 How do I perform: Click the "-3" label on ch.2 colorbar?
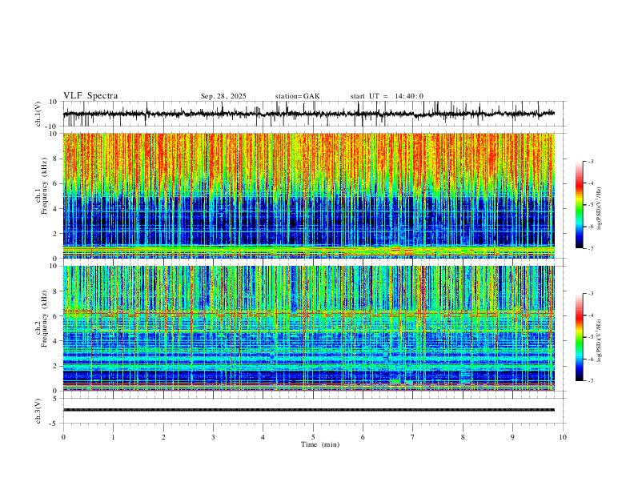click(x=590, y=294)
